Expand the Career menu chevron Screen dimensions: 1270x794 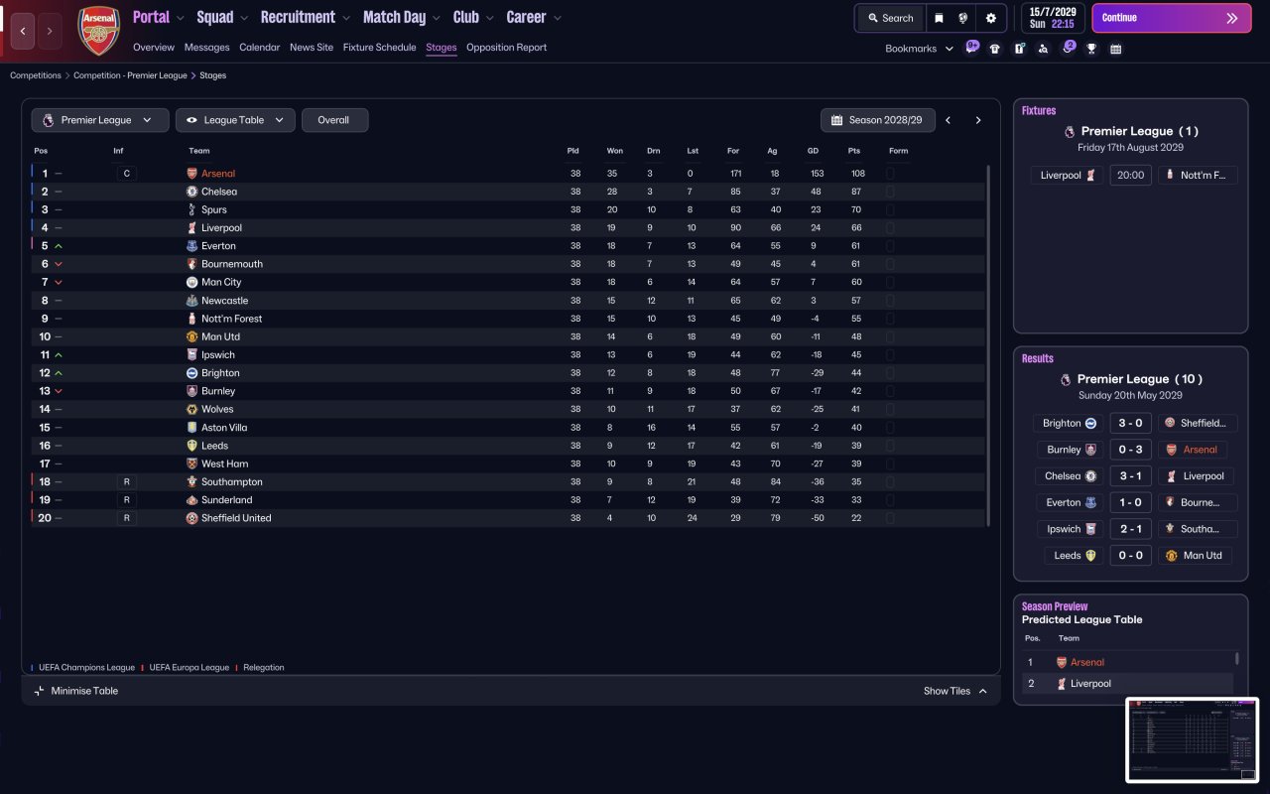point(557,18)
